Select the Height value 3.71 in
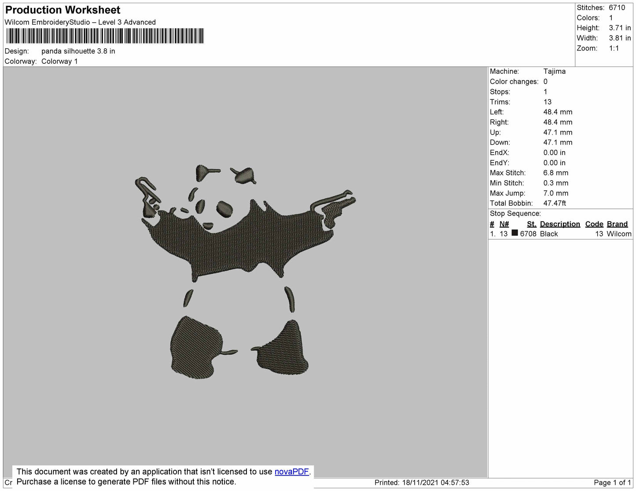The width and height of the screenshot is (636, 491). coord(620,28)
